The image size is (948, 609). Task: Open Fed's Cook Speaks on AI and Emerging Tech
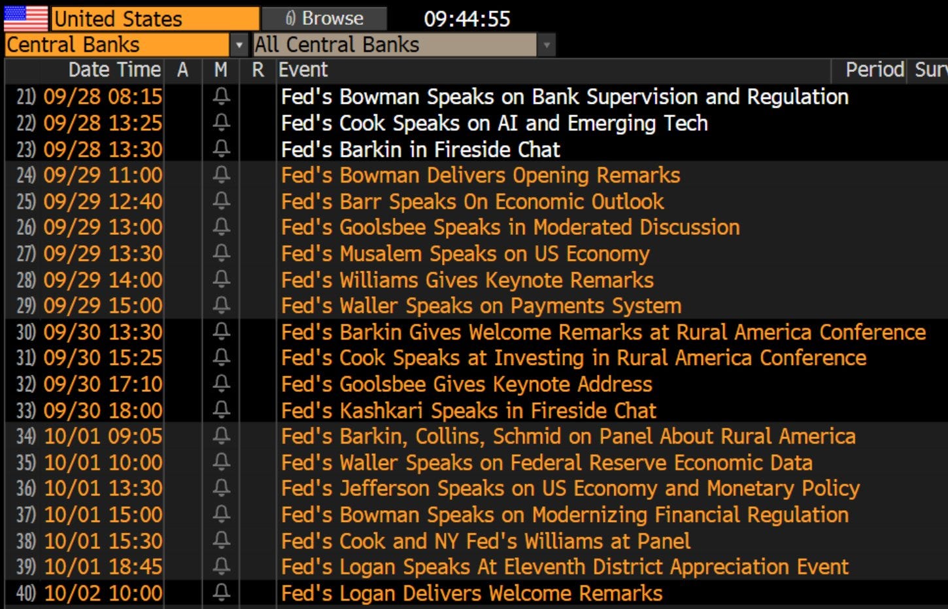(x=495, y=123)
